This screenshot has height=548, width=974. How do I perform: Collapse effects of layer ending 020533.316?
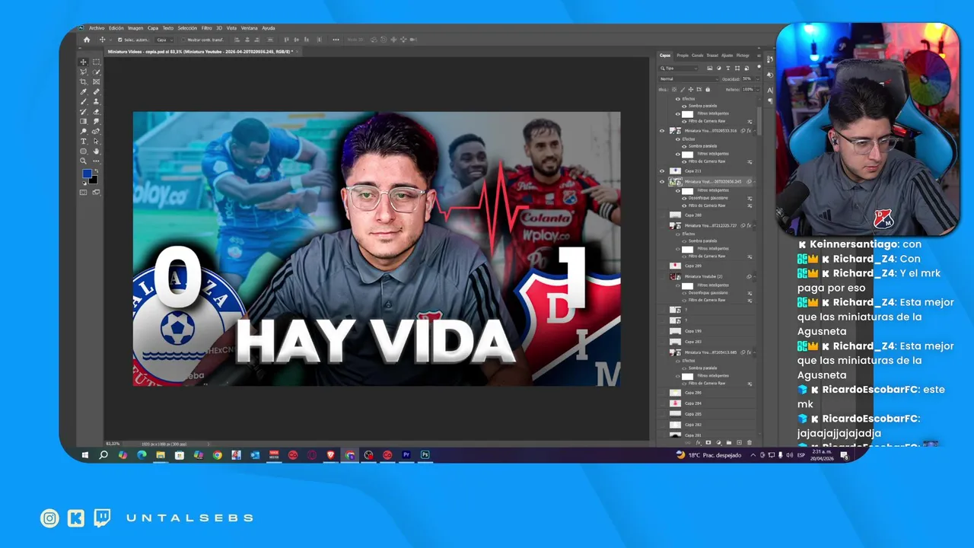tap(755, 131)
